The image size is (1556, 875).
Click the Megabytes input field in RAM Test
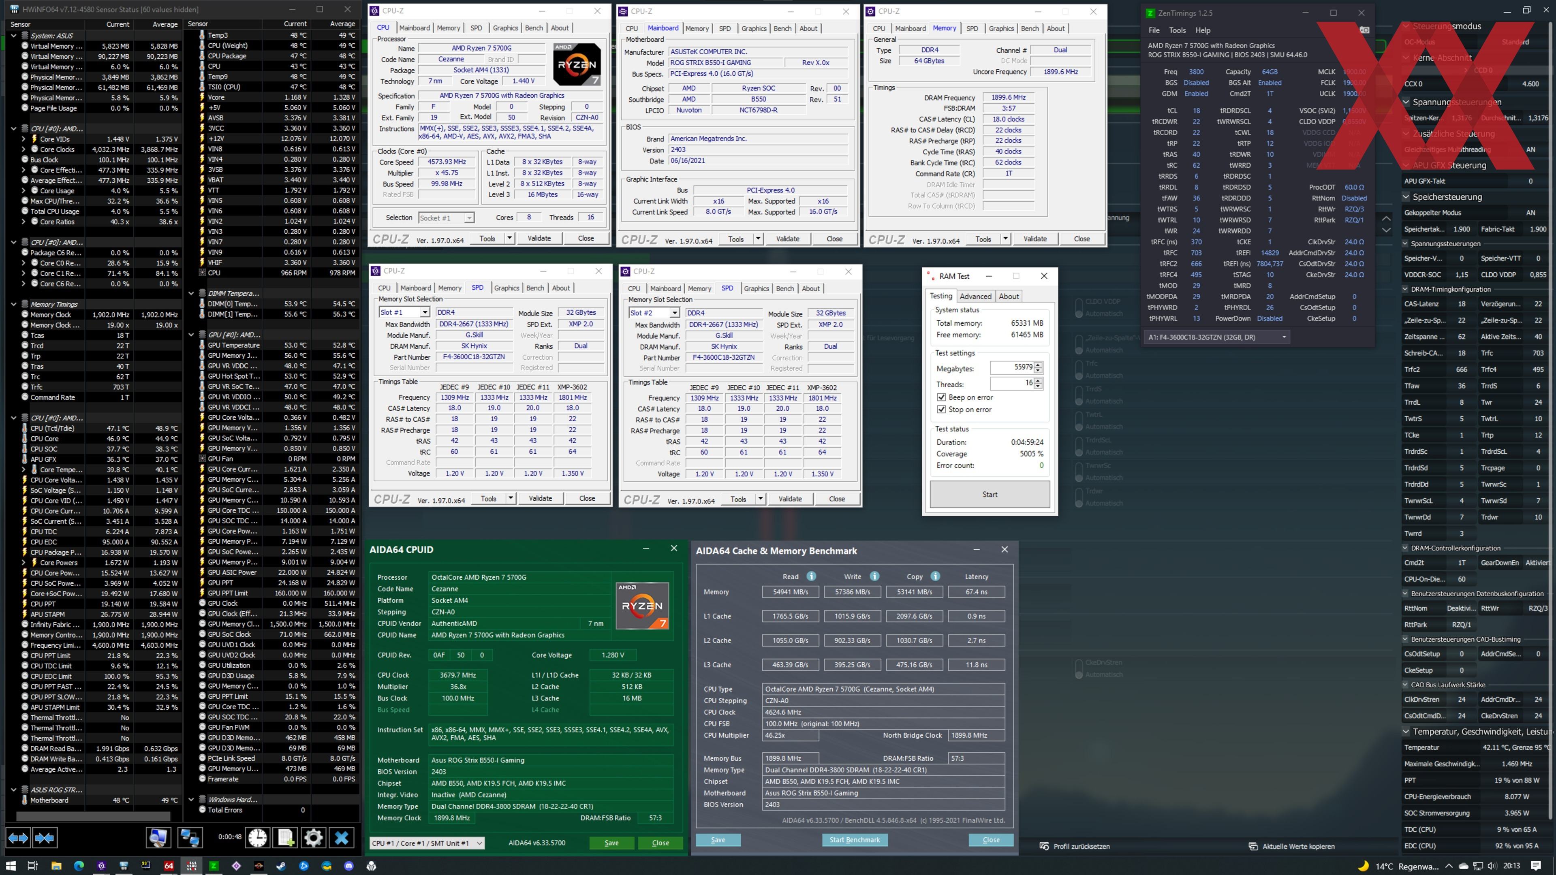[1012, 367]
